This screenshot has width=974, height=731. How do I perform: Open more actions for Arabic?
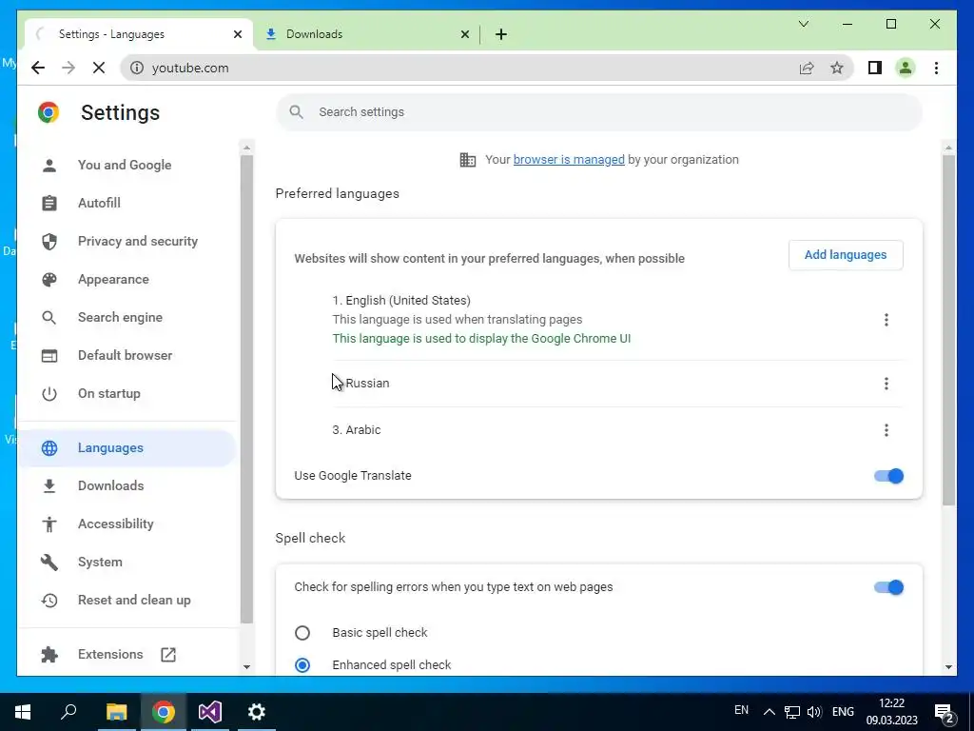point(886,430)
